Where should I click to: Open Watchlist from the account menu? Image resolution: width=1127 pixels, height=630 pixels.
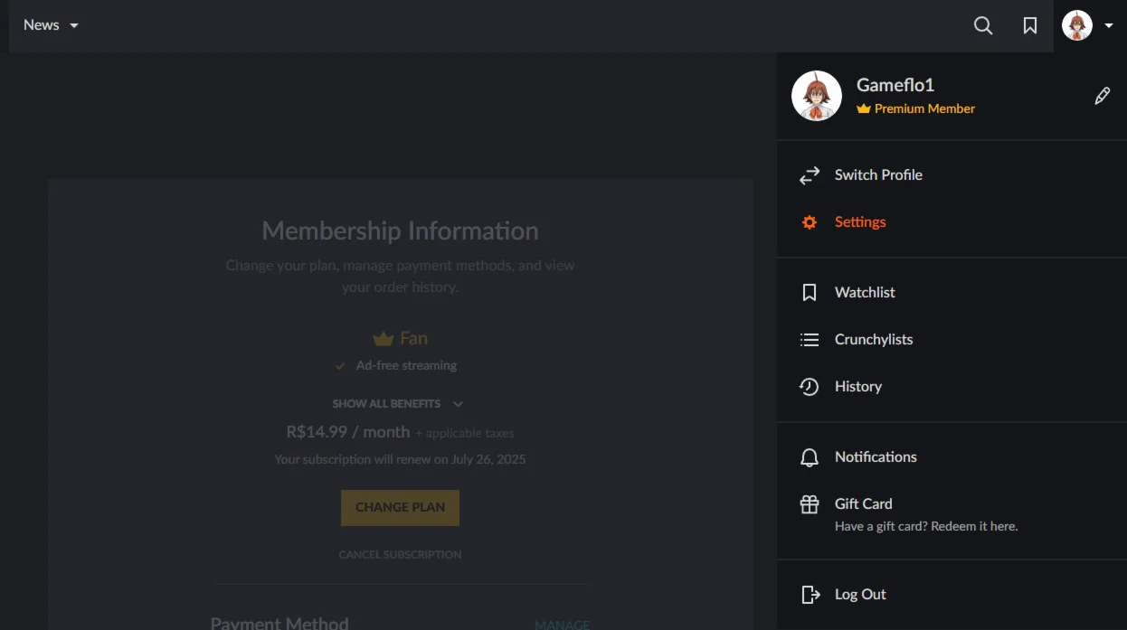coord(865,293)
